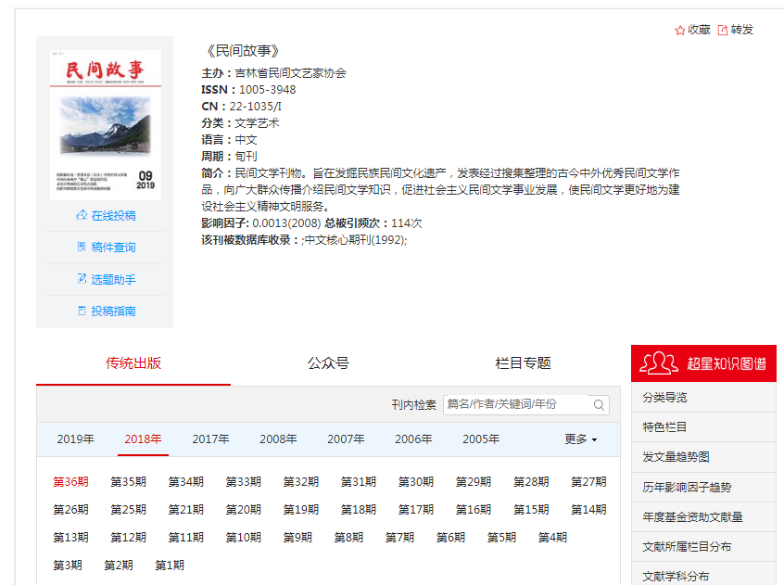Expand the 更多 years dropdown
Image resolution: width=784 pixels, height=585 pixels.
tap(581, 439)
